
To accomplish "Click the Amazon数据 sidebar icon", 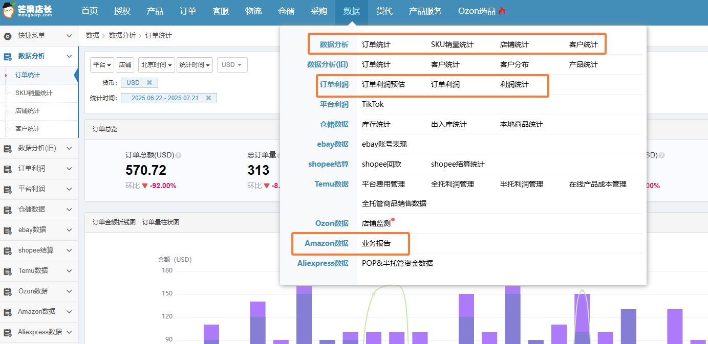I will coord(8,312).
